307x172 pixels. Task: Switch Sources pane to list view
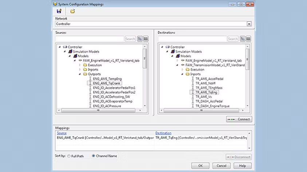click(x=146, y=39)
